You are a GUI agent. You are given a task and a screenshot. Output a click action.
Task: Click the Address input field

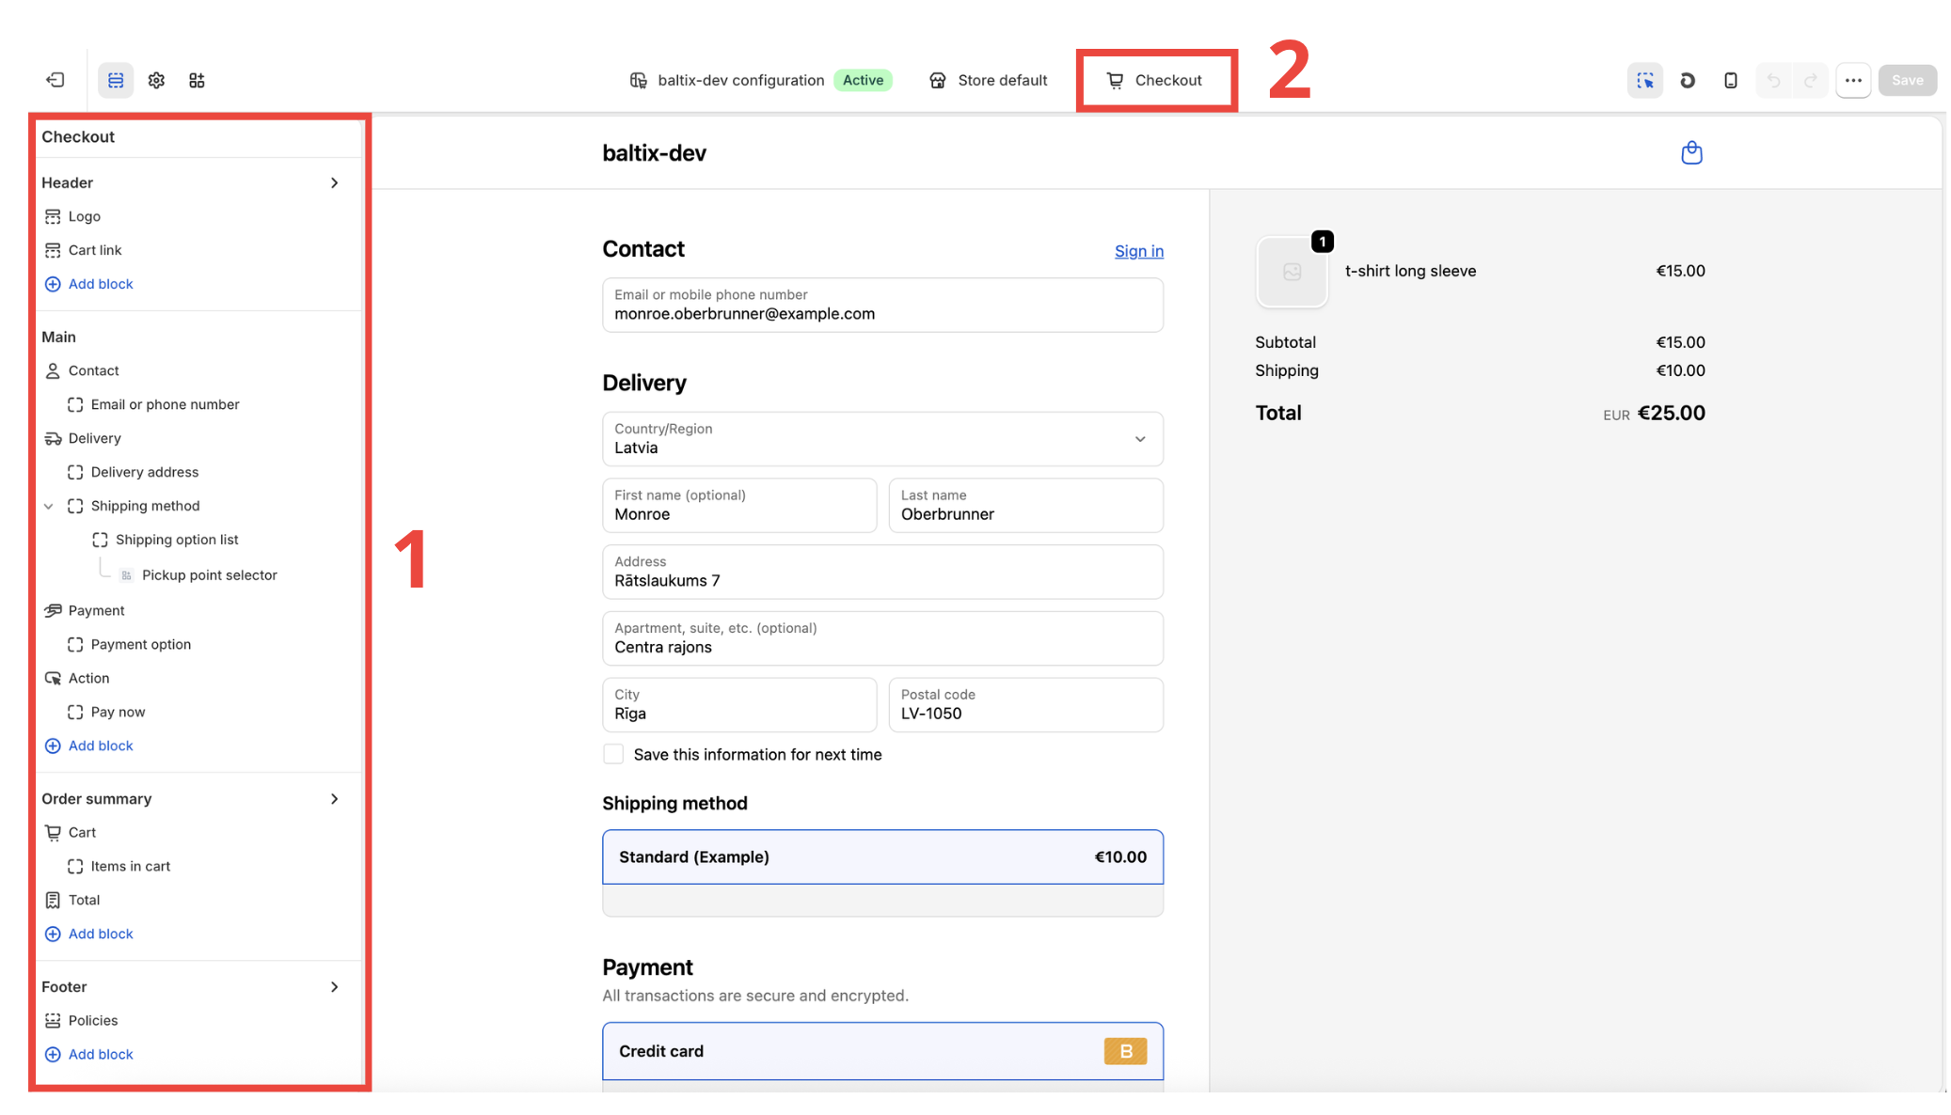[x=882, y=572]
